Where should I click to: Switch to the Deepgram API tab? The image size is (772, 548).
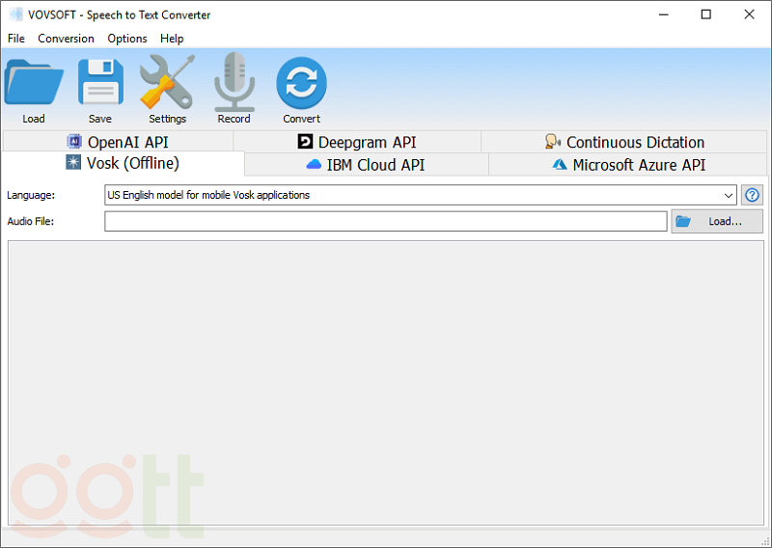(x=356, y=142)
